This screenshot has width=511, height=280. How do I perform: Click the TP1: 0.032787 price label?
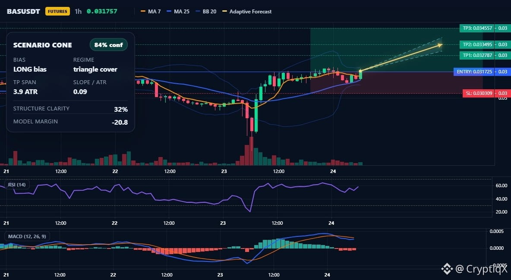point(477,55)
